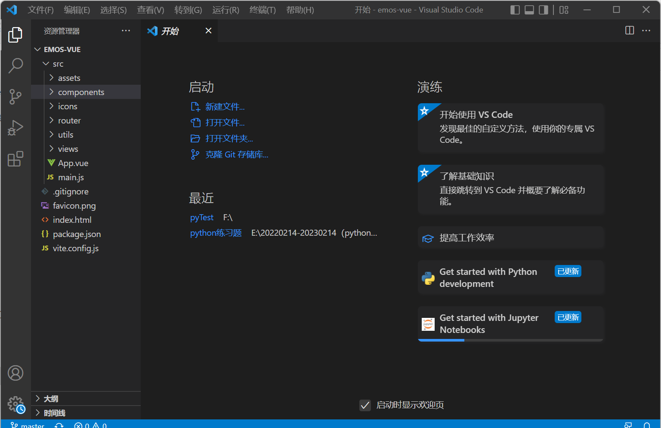The image size is (661, 428).
Task: Open the Manage gear icon
Action: point(15,404)
